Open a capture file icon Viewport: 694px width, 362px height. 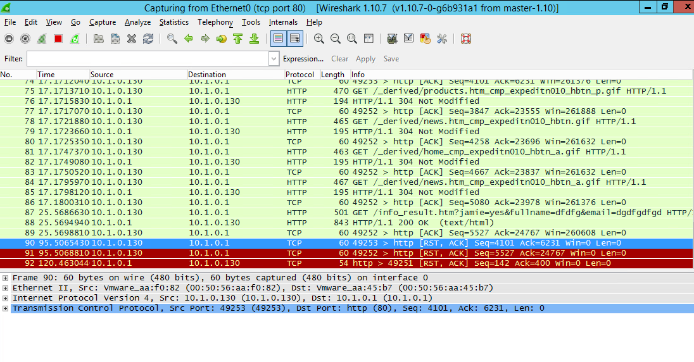pyautogui.click(x=98, y=39)
